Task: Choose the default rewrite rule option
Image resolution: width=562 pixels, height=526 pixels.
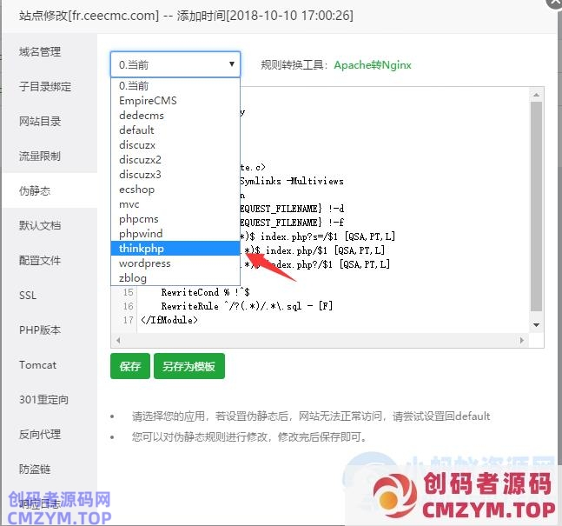Action: 136,130
